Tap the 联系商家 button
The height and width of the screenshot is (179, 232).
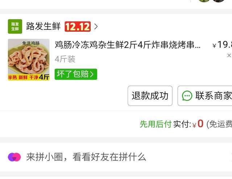click(x=205, y=96)
